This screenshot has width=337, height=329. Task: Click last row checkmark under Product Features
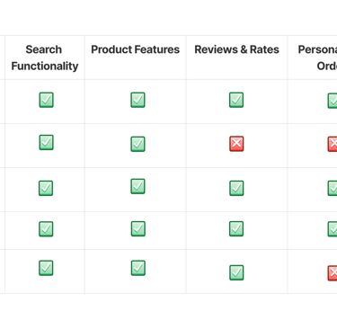(x=138, y=268)
